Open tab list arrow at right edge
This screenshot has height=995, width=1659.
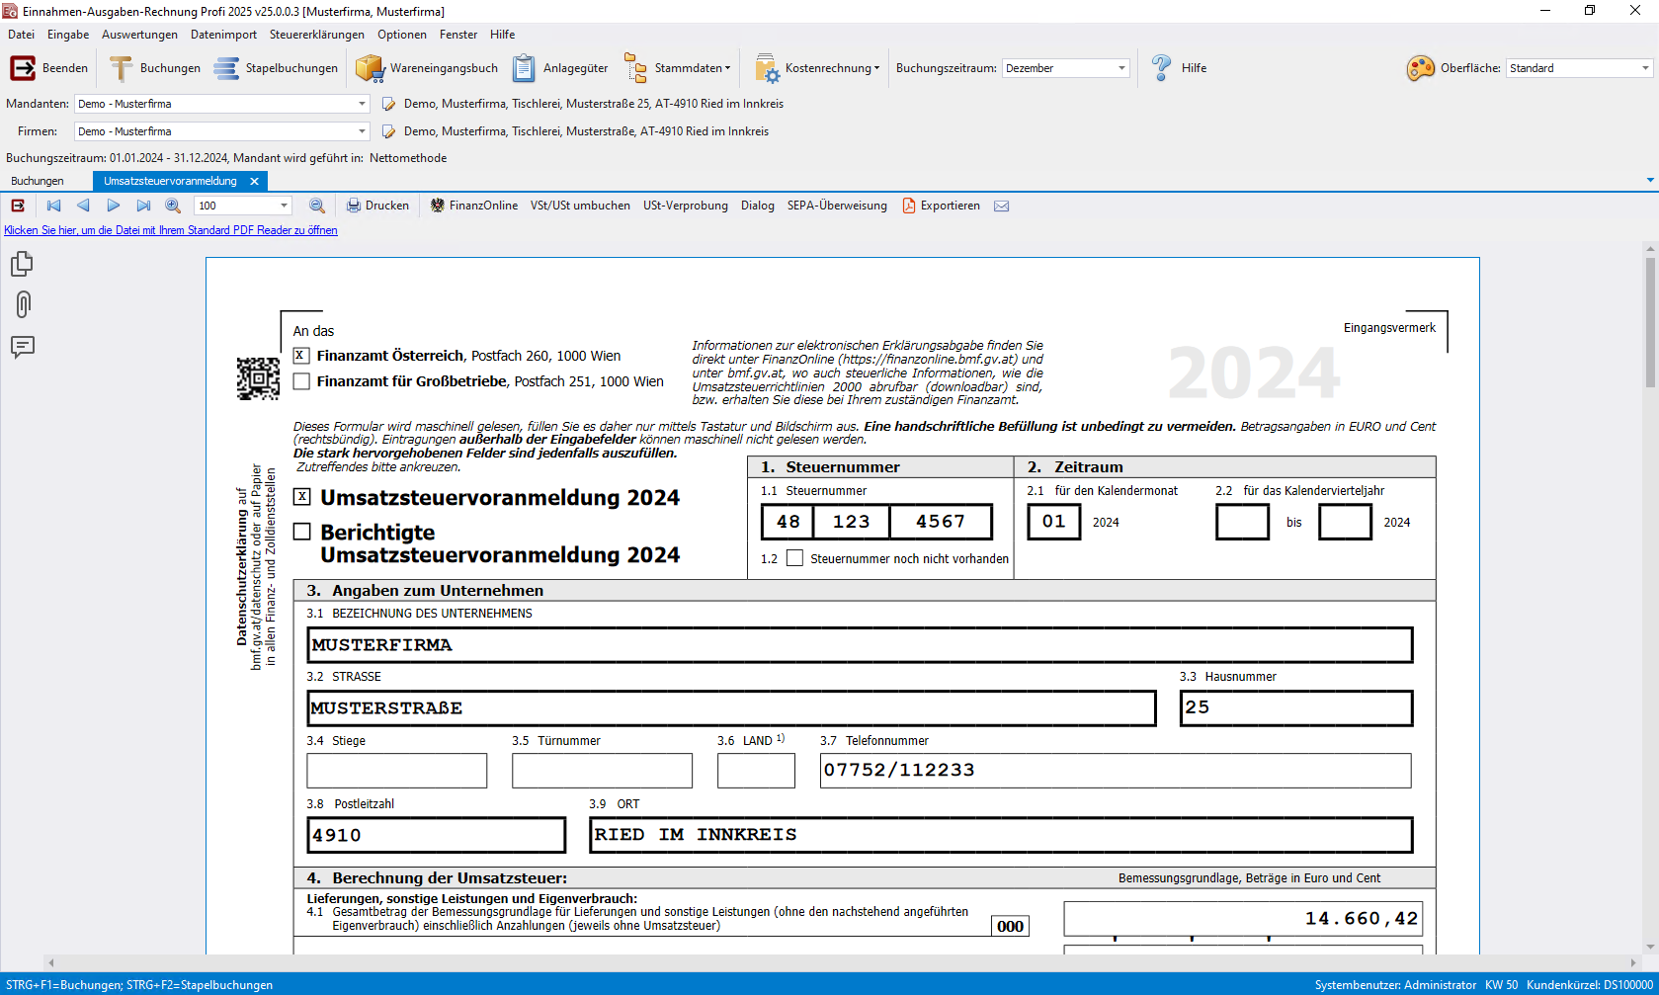pyautogui.click(x=1650, y=181)
